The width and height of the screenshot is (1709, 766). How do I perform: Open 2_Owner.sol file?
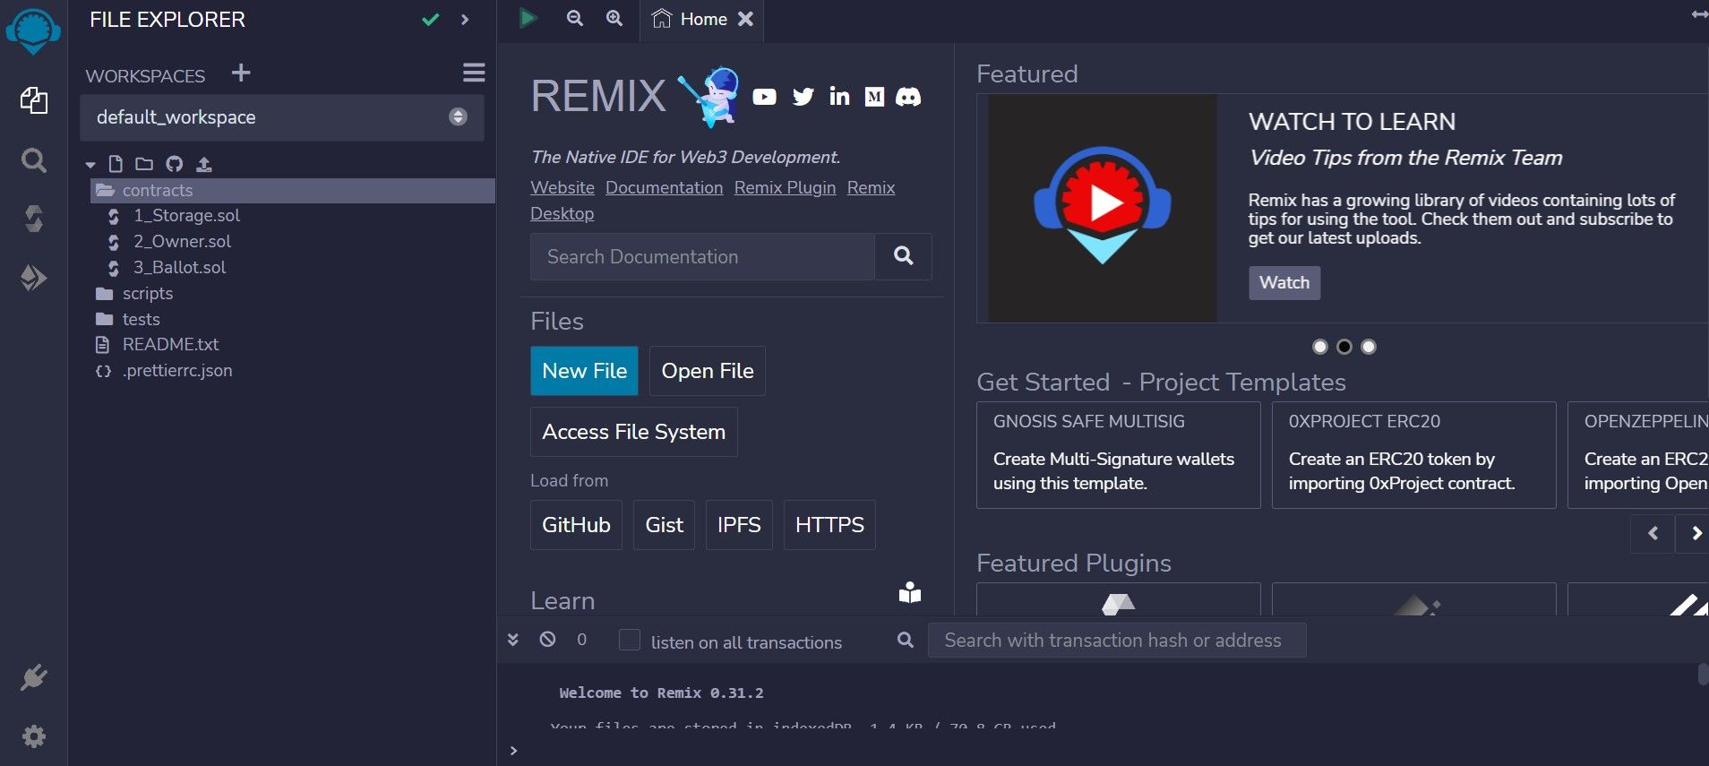(182, 241)
